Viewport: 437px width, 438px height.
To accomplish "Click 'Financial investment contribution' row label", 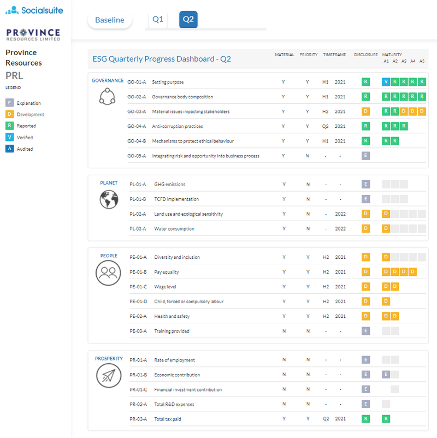I will [x=188, y=390].
